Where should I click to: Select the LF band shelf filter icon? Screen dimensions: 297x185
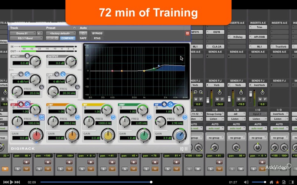click(x=27, y=104)
